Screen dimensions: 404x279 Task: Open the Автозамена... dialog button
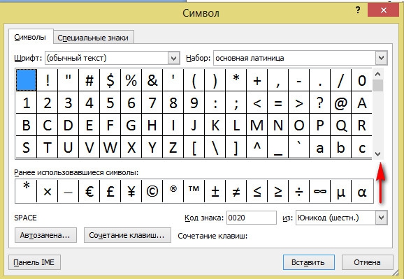tap(45, 235)
